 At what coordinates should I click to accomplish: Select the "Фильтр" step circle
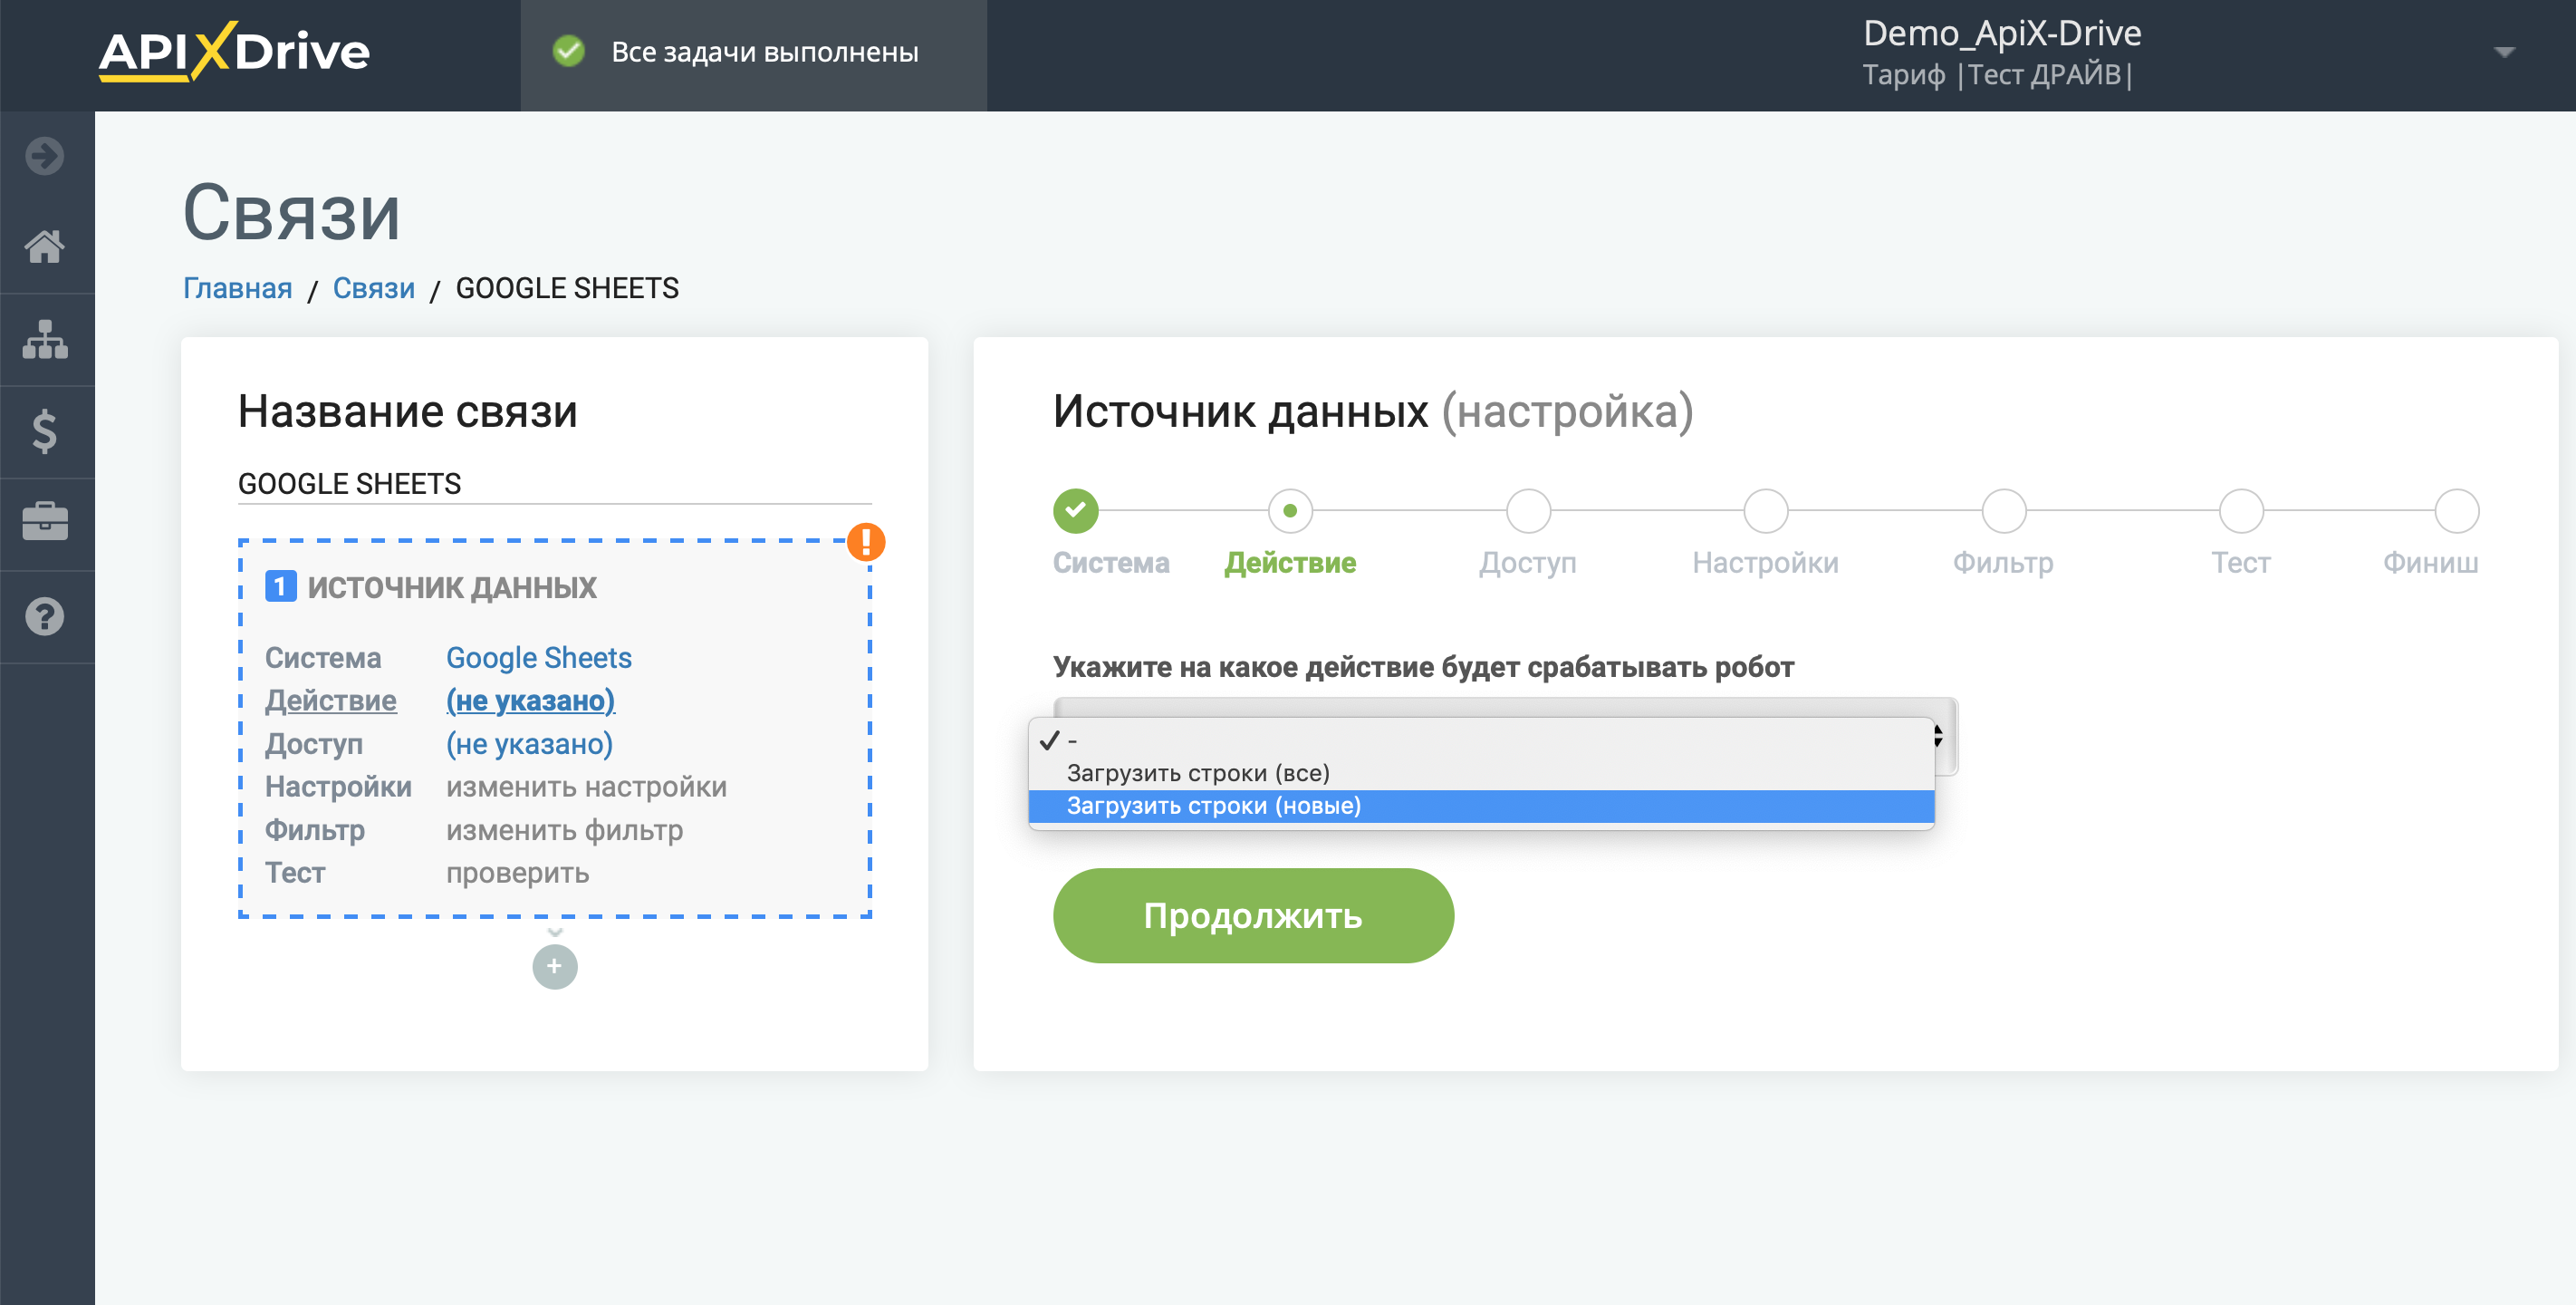click(x=2004, y=510)
